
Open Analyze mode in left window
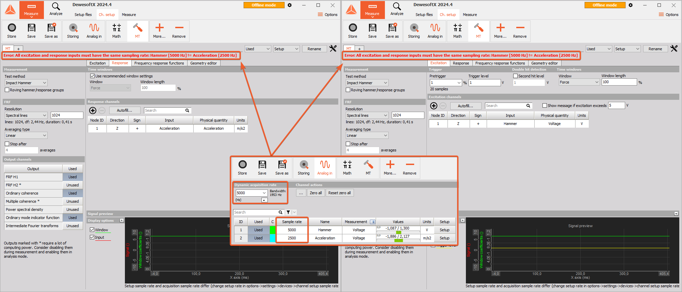tap(56, 10)
